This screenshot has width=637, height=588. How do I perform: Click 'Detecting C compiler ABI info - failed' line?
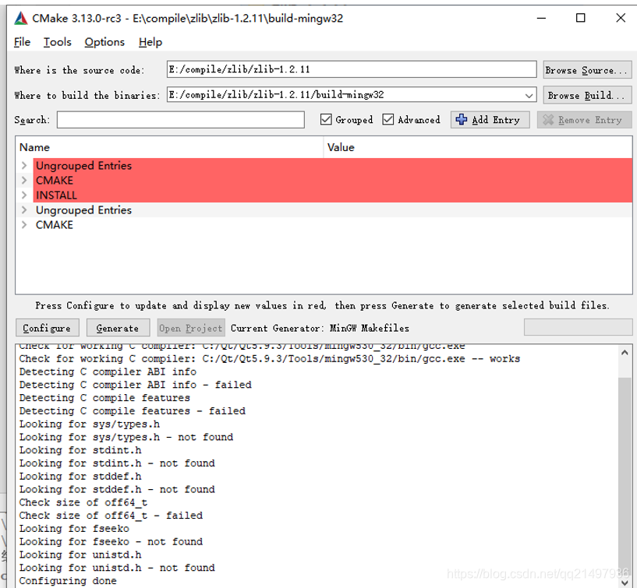click(136, 385)
